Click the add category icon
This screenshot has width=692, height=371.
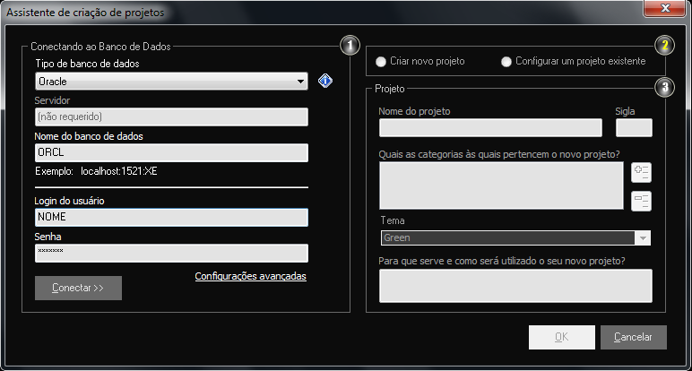click(x=641, y=173)
